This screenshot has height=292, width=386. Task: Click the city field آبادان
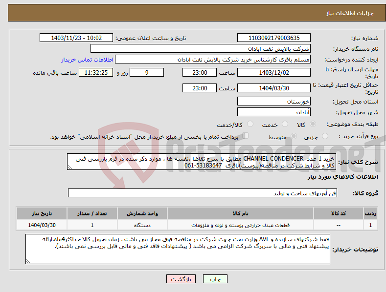tap(274, 112)
